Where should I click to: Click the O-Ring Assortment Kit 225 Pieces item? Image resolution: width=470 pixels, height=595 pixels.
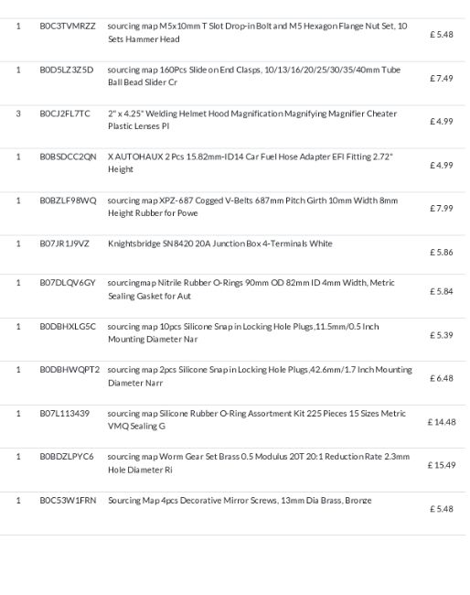(x=257, y=419)
